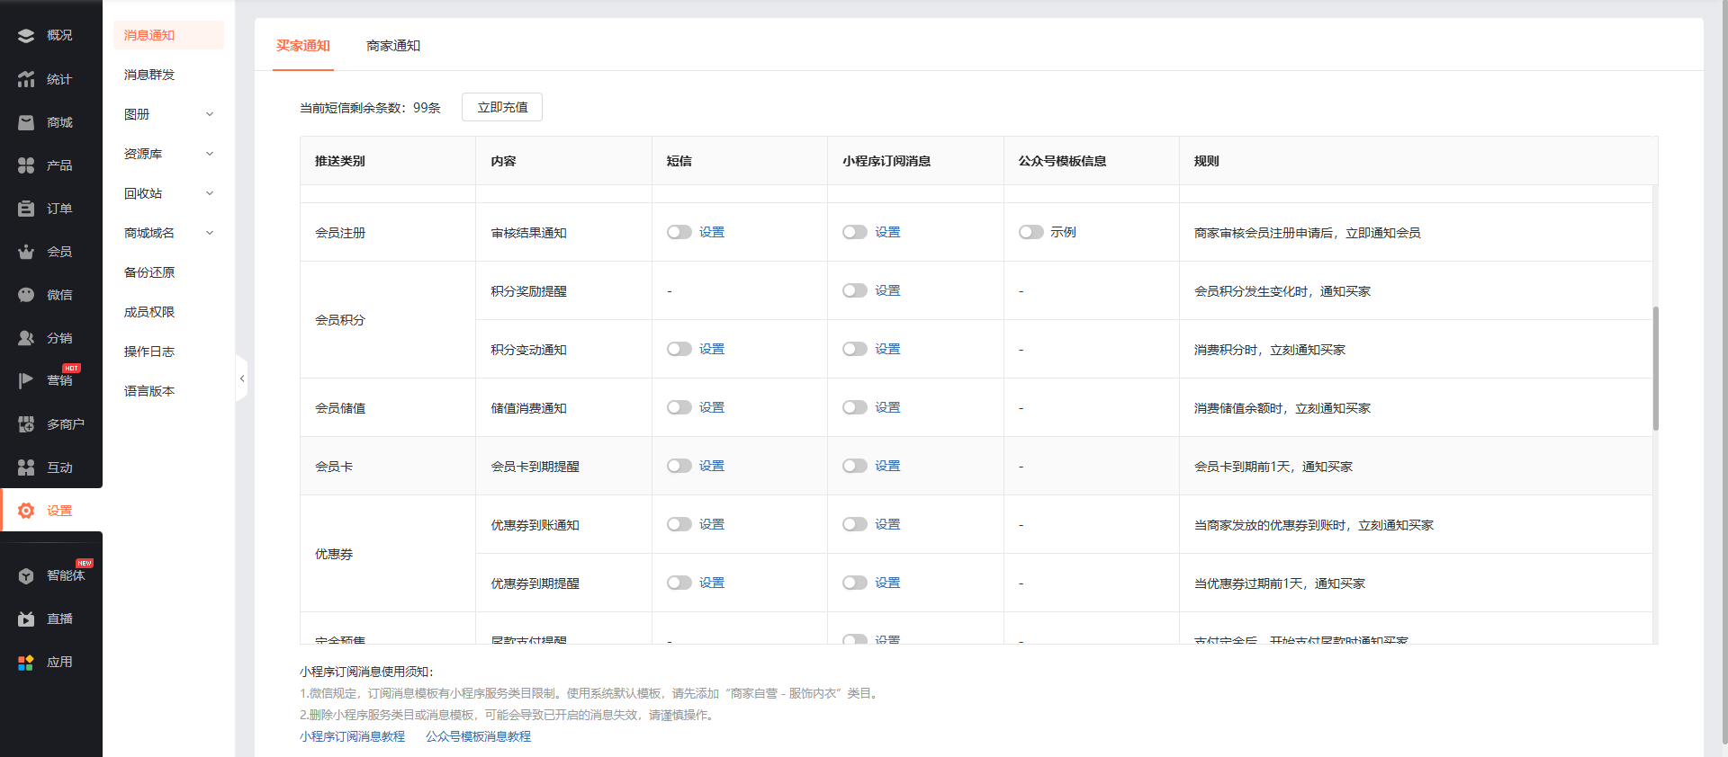Viewport: 1728px width, 757px height.
Task: Open the 直播 live broadcast icon
Action: [26, 619]
